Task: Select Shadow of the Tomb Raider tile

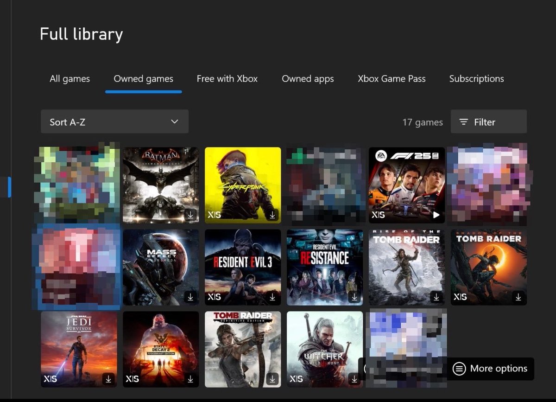Action: [x=489, y=267]
